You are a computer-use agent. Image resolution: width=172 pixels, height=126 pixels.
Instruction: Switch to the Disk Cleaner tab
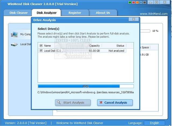pos(19,13)
